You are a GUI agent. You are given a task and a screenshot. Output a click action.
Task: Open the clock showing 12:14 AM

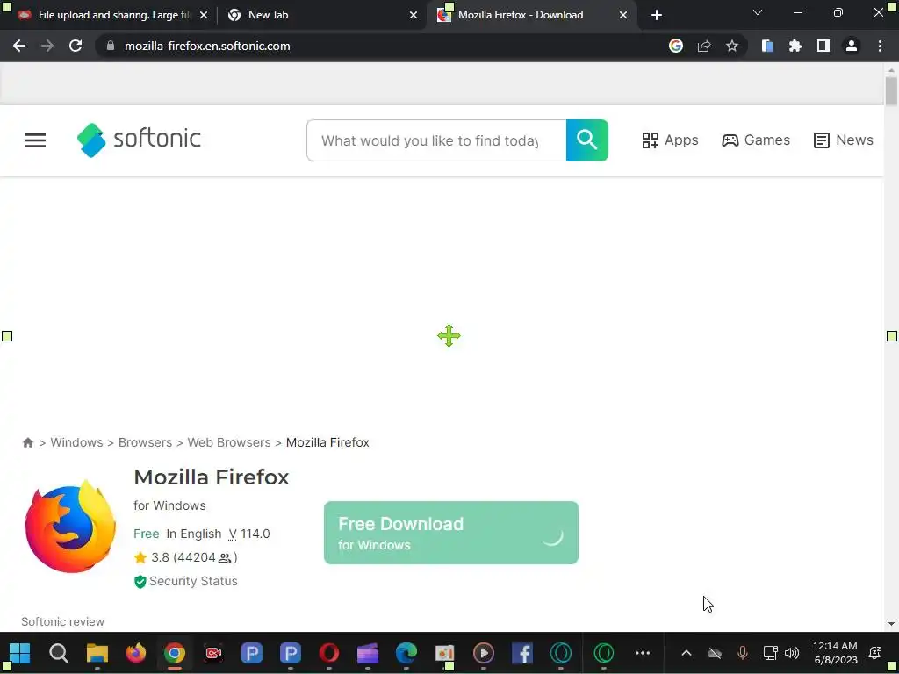tap(835, 653)
